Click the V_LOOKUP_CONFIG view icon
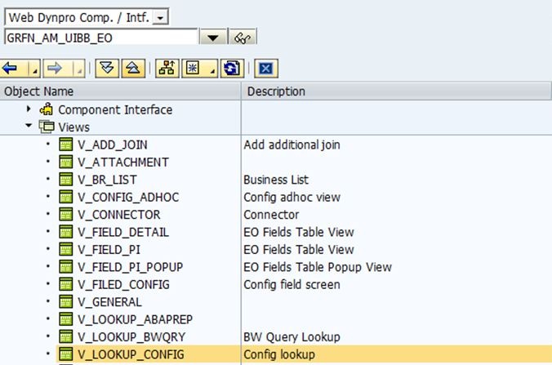 66,354
